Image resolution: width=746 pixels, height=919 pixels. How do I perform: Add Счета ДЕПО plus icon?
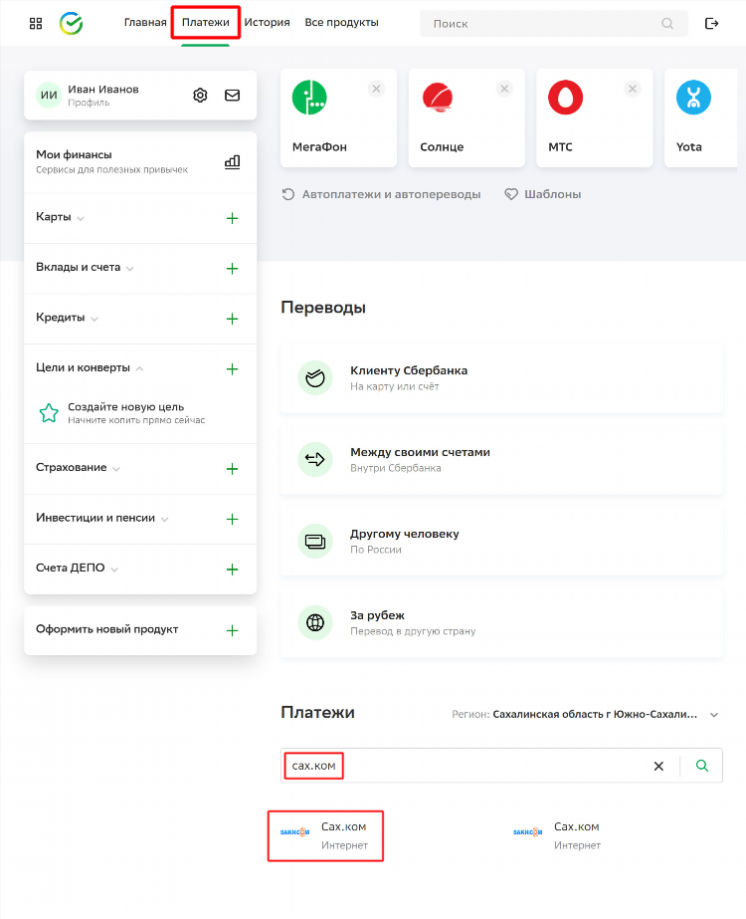(233, 570)
